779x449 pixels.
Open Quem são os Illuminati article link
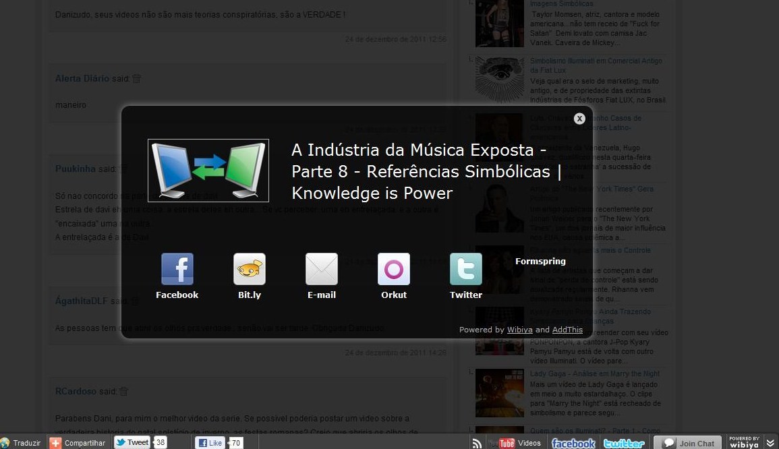tap(595, 431)
